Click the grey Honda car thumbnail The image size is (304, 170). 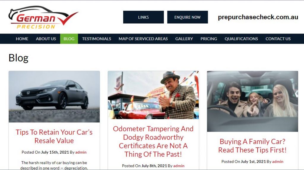point(54,97)
